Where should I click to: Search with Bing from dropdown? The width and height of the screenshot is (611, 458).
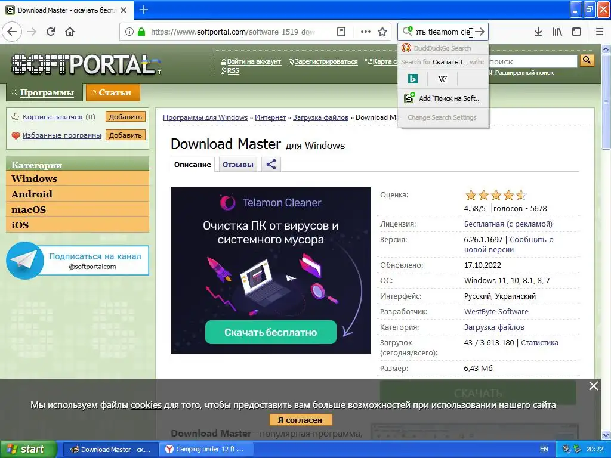tap(413, 79)
